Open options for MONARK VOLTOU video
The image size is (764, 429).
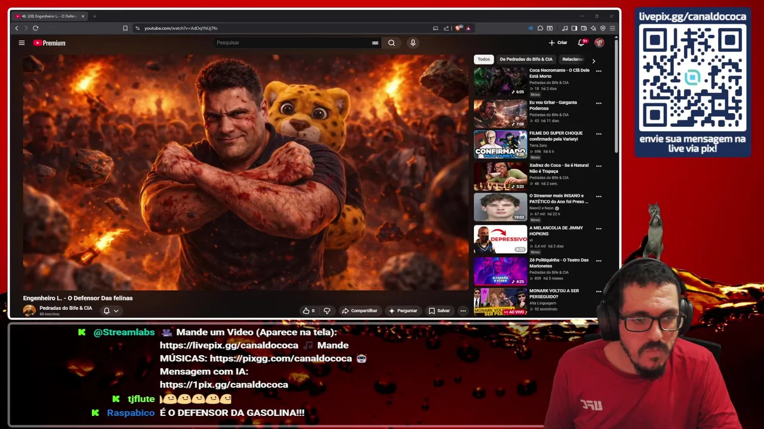(x=599, y=292)
